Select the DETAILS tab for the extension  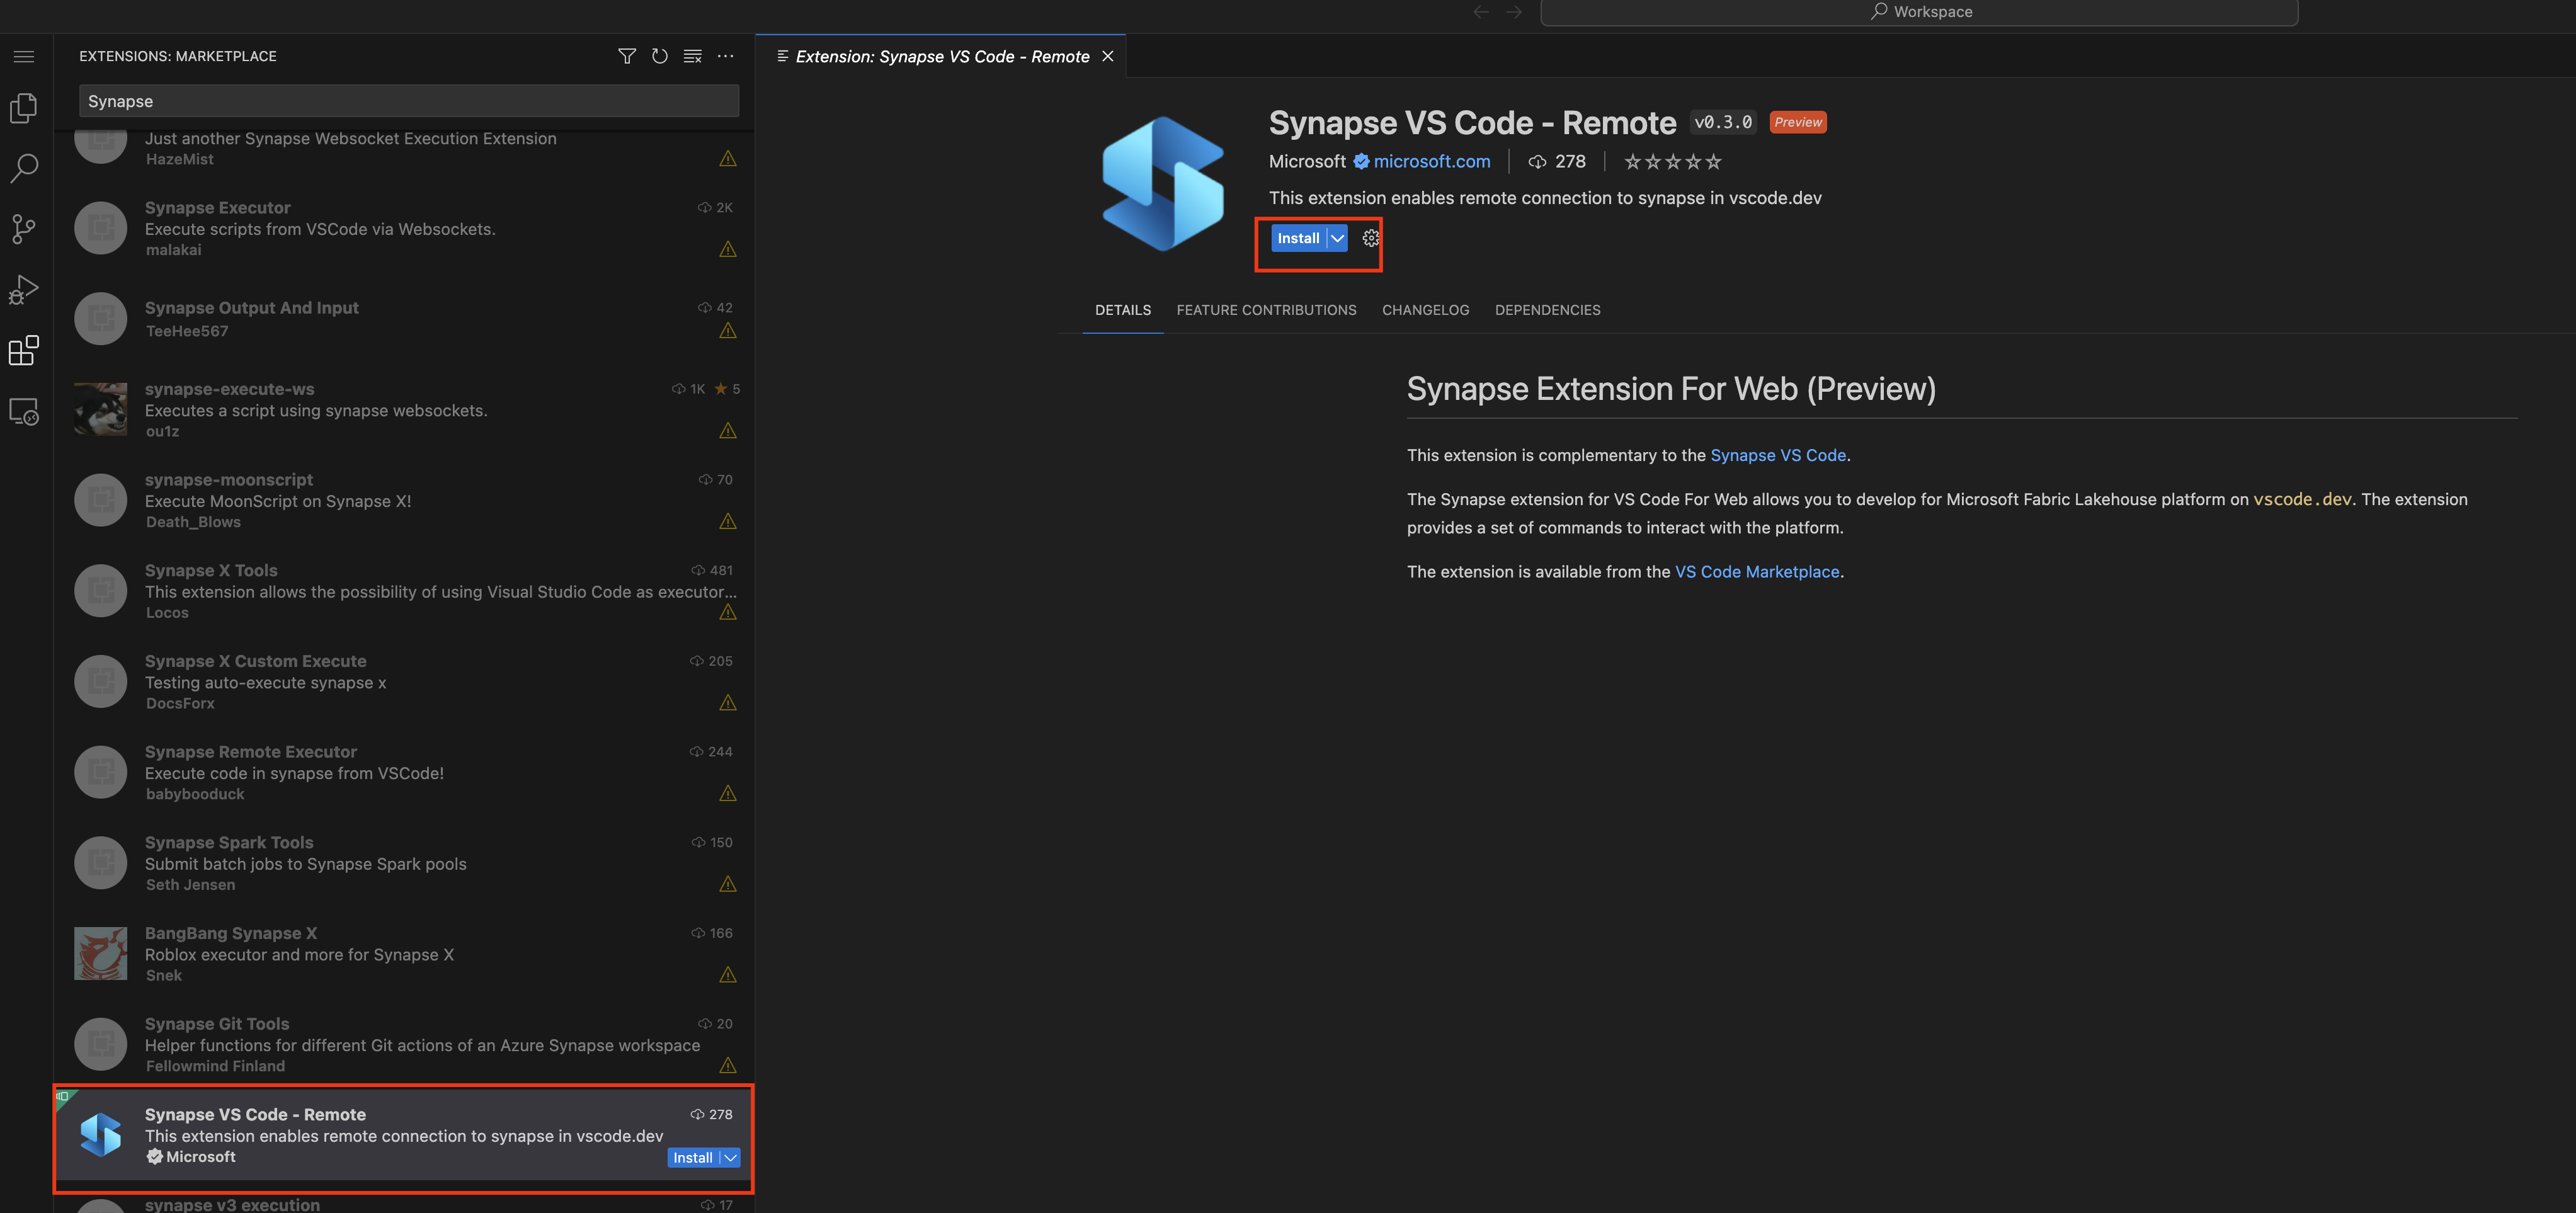(x=1122, y=309)
